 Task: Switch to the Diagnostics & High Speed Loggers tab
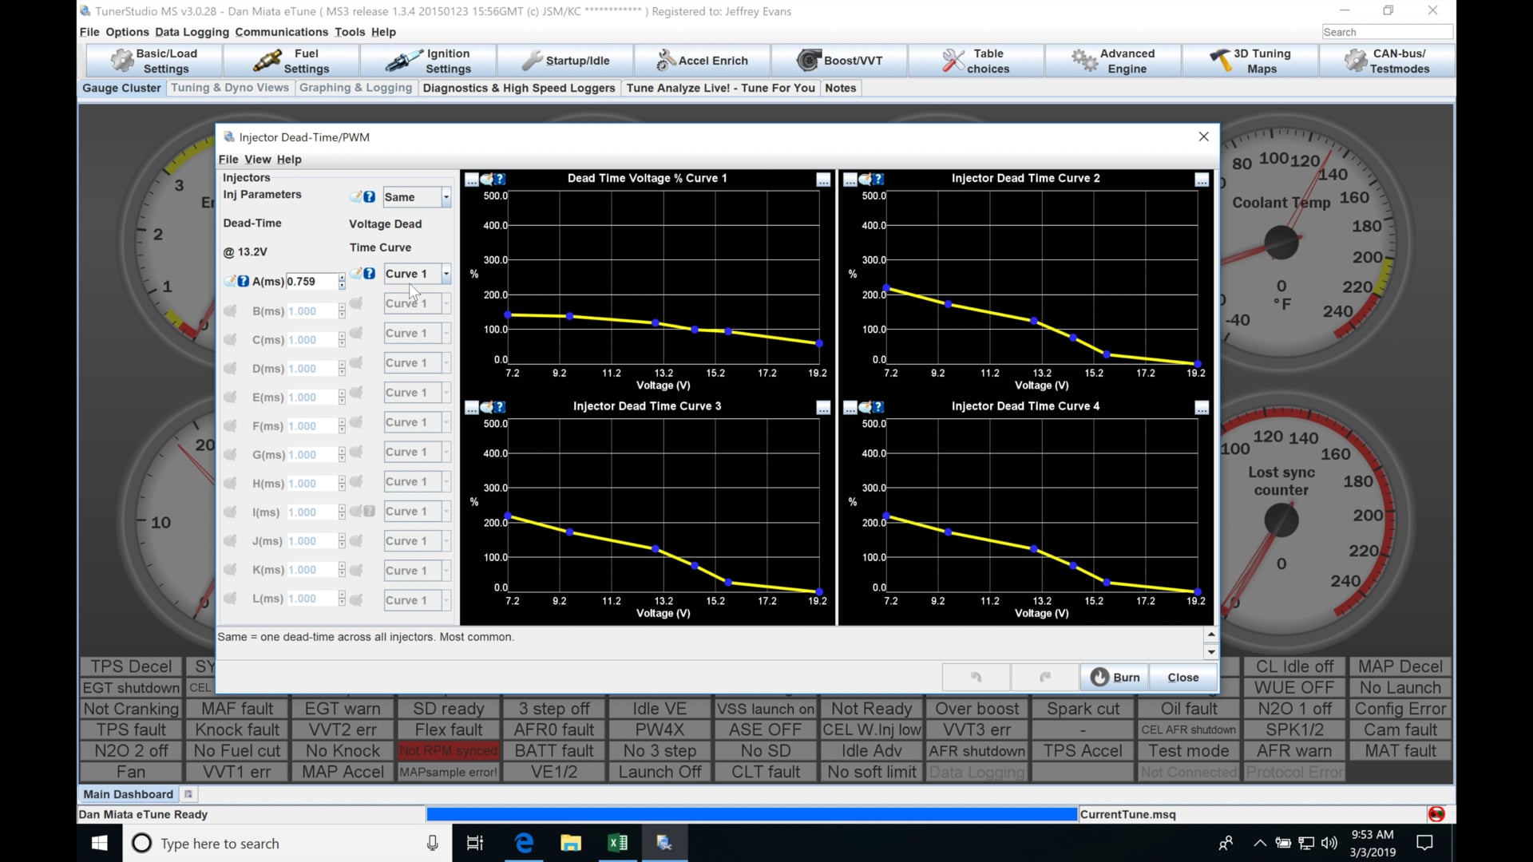point(519,88)
